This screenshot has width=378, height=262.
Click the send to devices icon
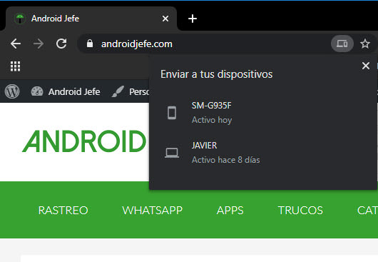click(342, 44)
